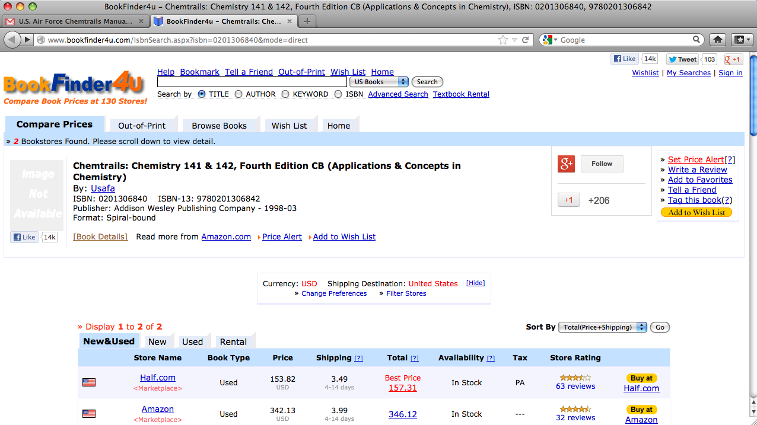Open the Advanced Search link

point(398,94)
